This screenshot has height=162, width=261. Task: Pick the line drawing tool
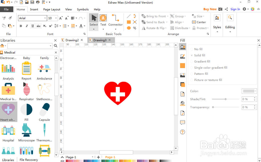coord(129,16)
